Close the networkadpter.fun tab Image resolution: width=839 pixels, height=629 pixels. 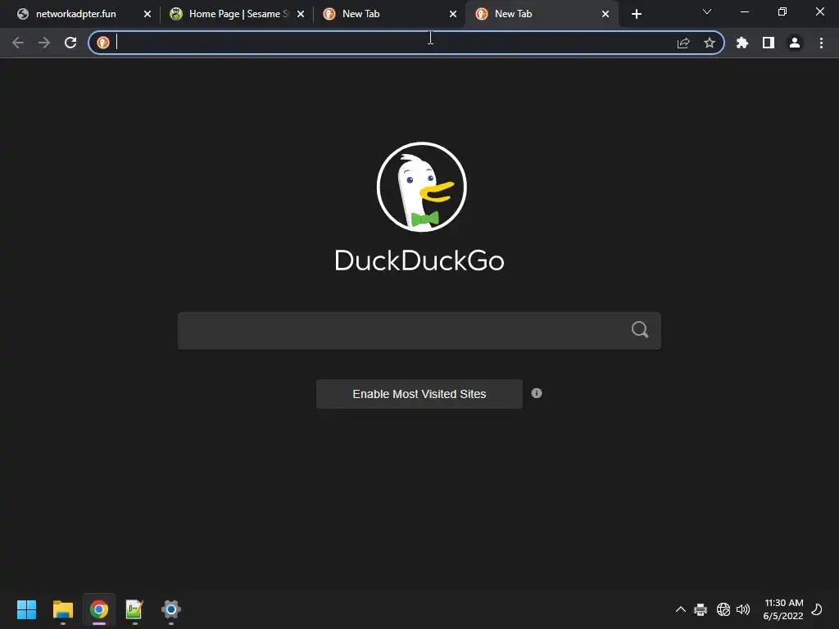(147, 14)
